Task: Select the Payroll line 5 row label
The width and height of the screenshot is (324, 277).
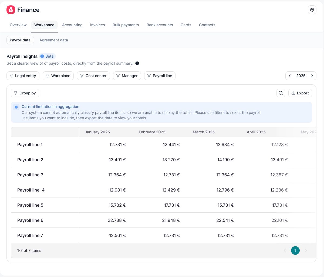Action: tap(30, 205)
